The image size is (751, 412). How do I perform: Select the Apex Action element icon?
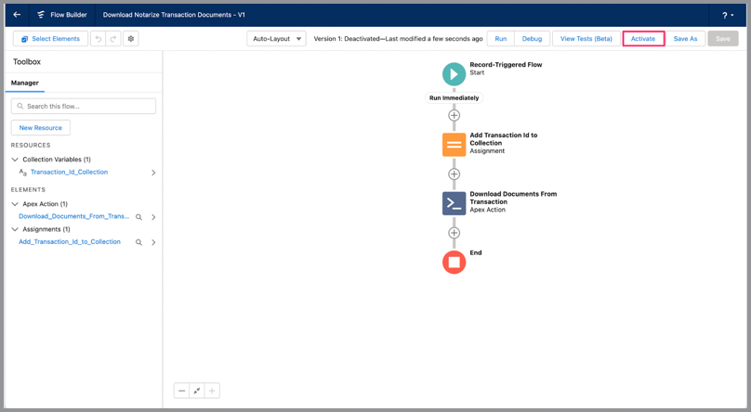[x=454, y=203]
